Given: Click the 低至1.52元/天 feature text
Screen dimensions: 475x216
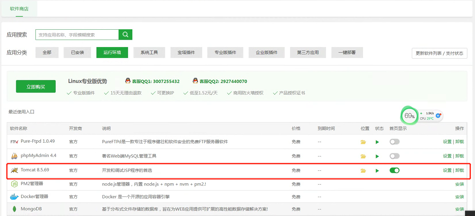Looking at the screenshot, I should (204, 93).
